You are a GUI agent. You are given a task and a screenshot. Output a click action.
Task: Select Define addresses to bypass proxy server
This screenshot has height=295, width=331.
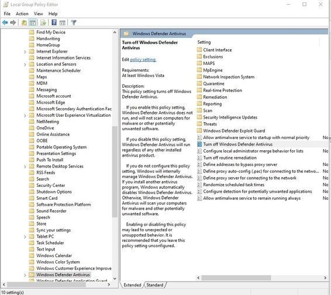(x=240, y=165)
